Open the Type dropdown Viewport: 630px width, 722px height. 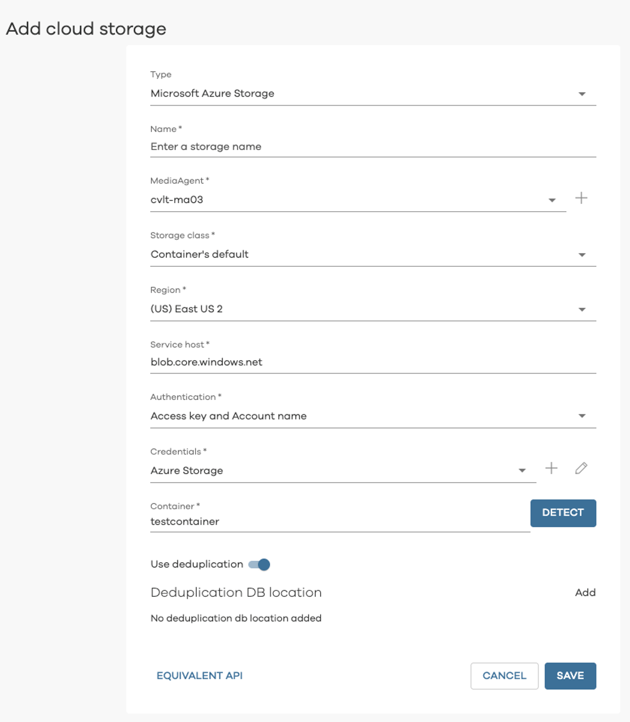tap(582, 94)
